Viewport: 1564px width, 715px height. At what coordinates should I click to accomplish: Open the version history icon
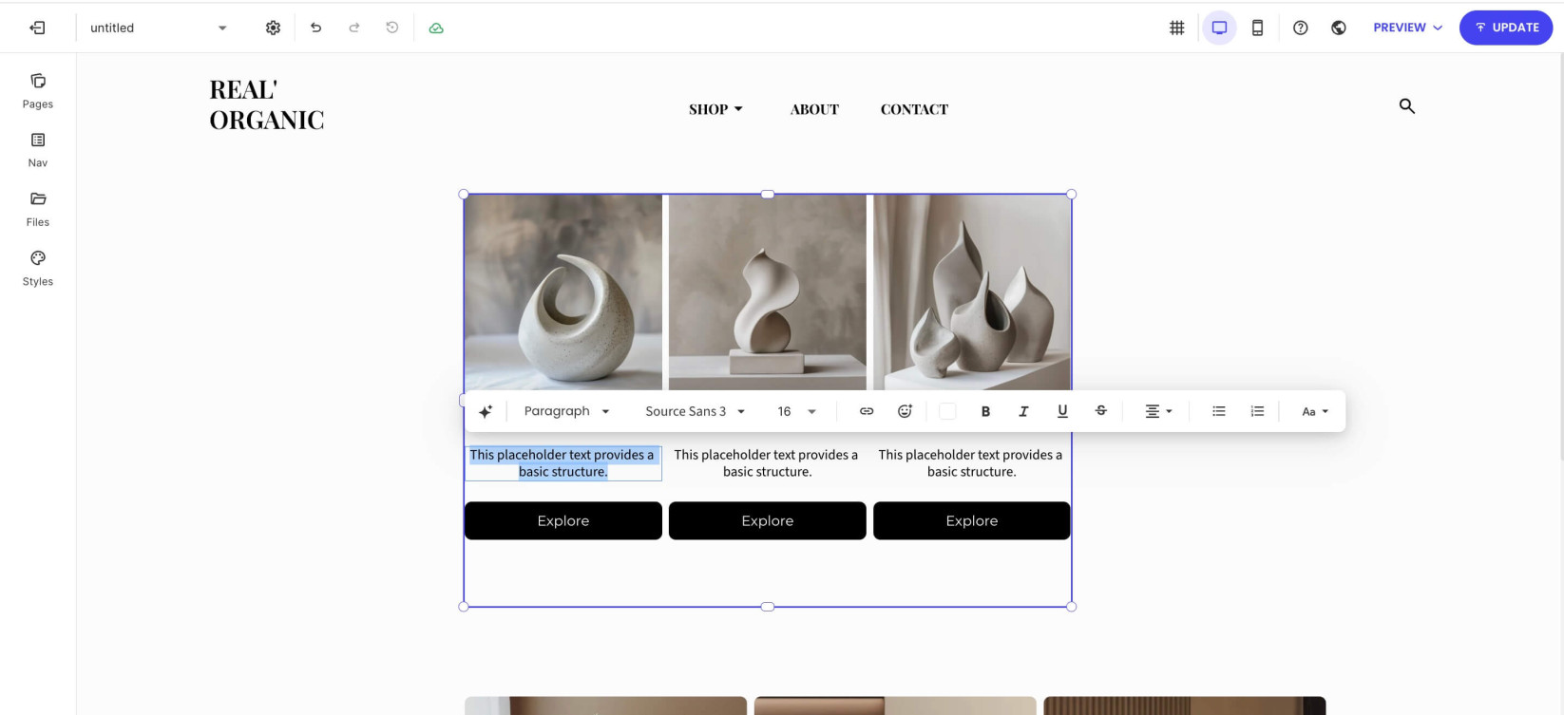coord(391,28)
